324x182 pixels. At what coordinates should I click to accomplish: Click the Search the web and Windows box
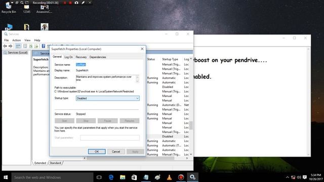(x=52, y=177)
